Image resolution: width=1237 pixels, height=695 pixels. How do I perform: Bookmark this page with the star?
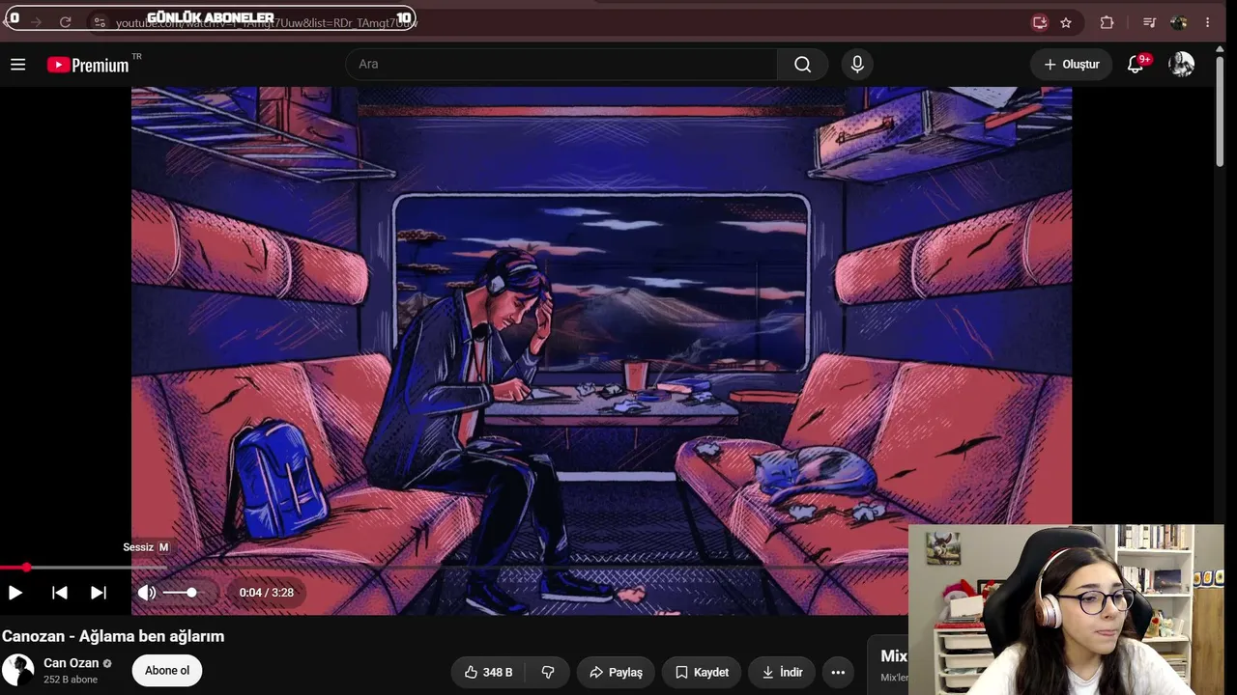(x=1066, y=22)
